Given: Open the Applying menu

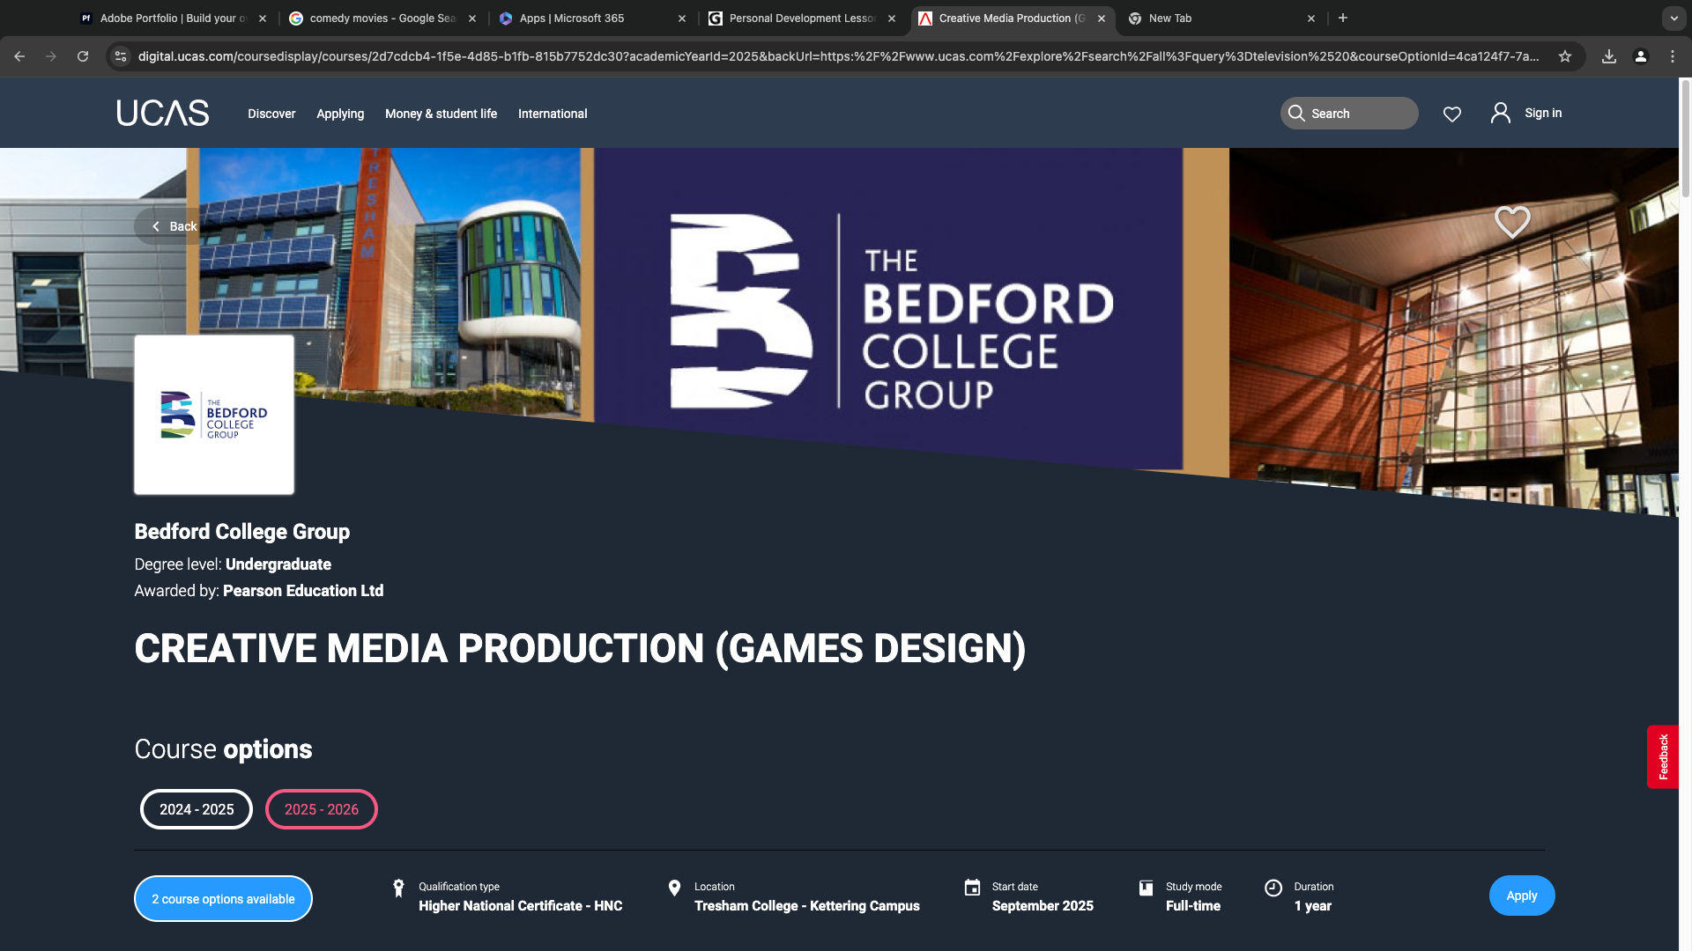Looking at the screenshot, I should [x=340, y=114].
